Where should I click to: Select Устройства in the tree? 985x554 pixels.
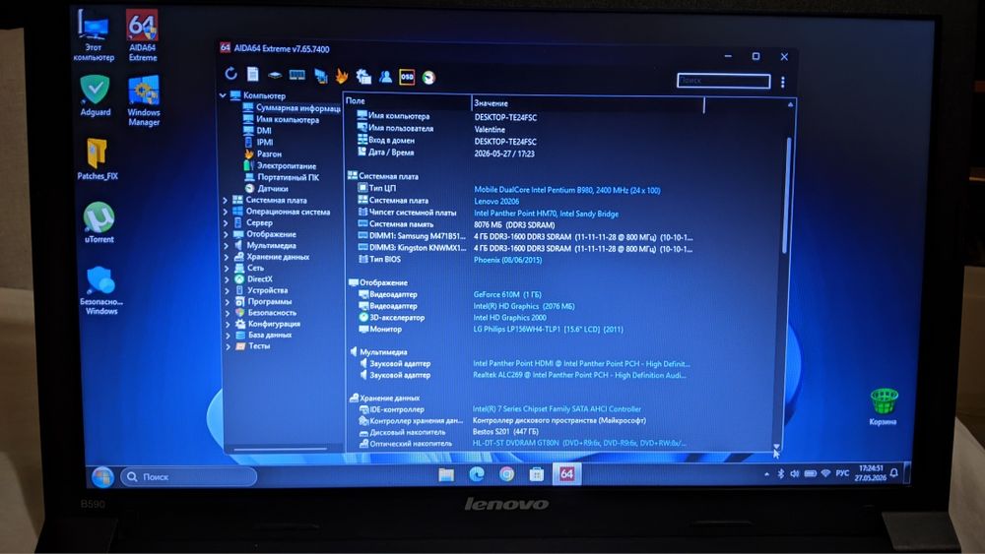267,290
